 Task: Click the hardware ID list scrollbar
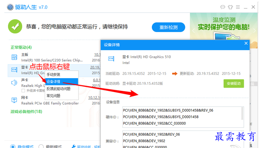[x=242, y=113]
